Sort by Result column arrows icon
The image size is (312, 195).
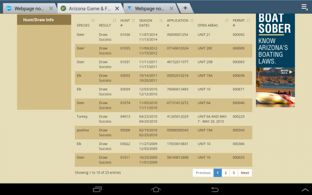(x=114, y=20)
